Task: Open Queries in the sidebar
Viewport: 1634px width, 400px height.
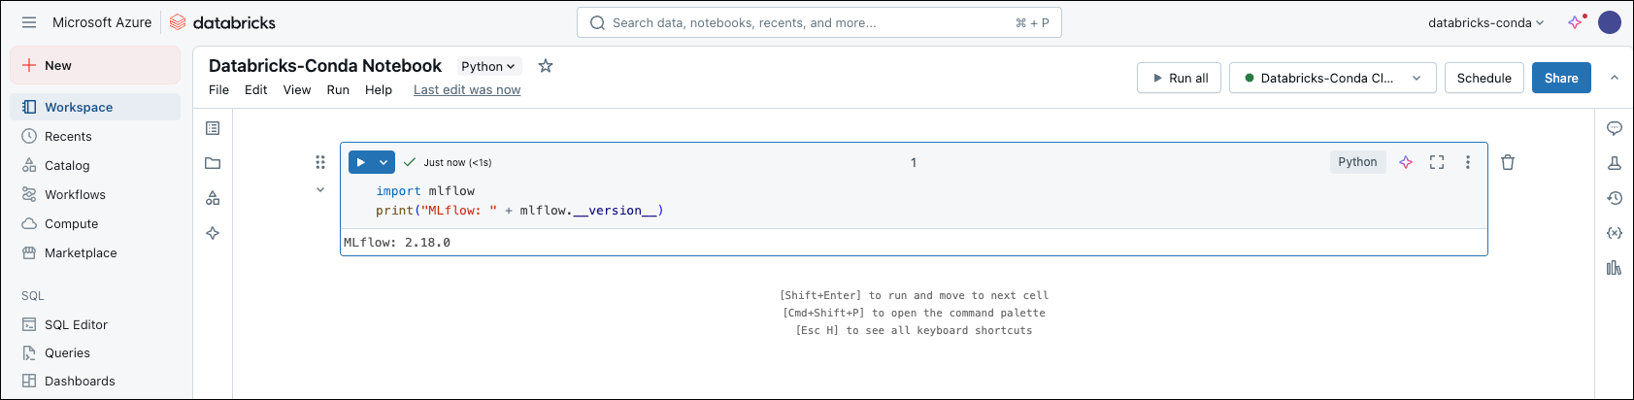Action: [95, 352]
